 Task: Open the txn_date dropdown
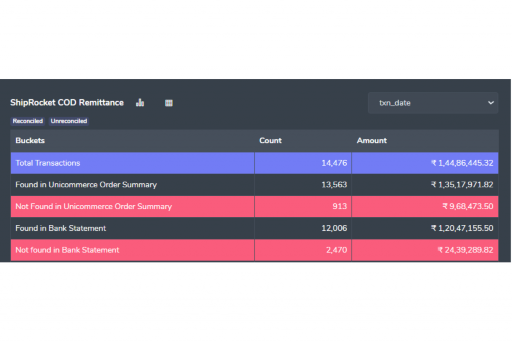[x=432, y=103]
